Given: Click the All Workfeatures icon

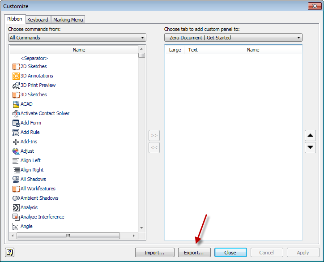Looking at the screenshot, I should (16, 189).
